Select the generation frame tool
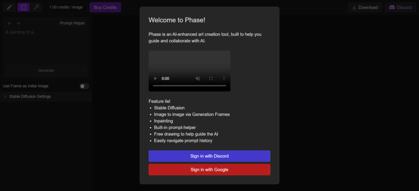 (23, 7)
